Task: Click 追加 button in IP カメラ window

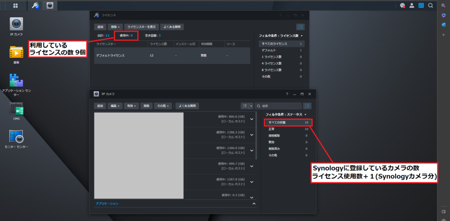Action: pos(100,106)
